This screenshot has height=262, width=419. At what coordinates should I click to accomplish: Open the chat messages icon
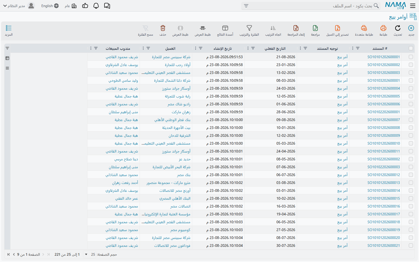(107, 6)
